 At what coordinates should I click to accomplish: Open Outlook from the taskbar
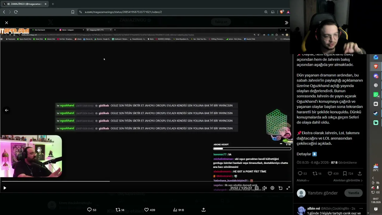click(376, 57)
